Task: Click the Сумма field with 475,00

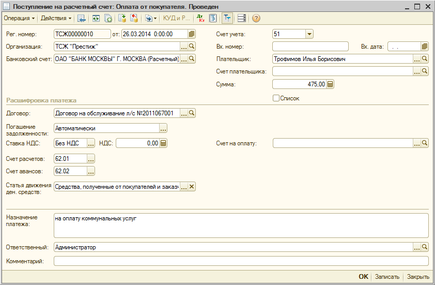Action: point(299,84)
